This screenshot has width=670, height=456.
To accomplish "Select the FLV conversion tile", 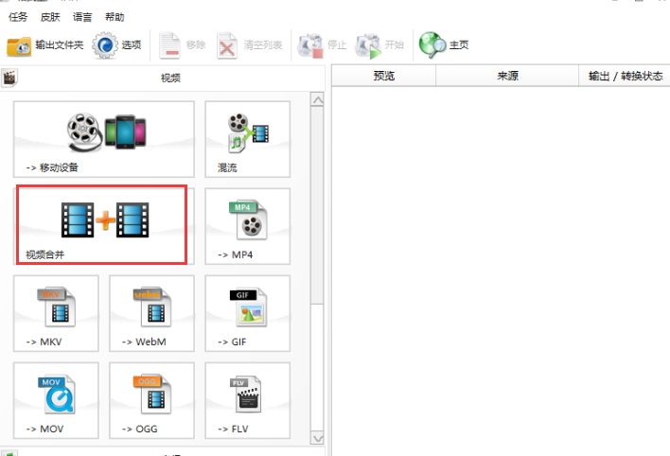I will pyautogui.click(x=248, y=400).
